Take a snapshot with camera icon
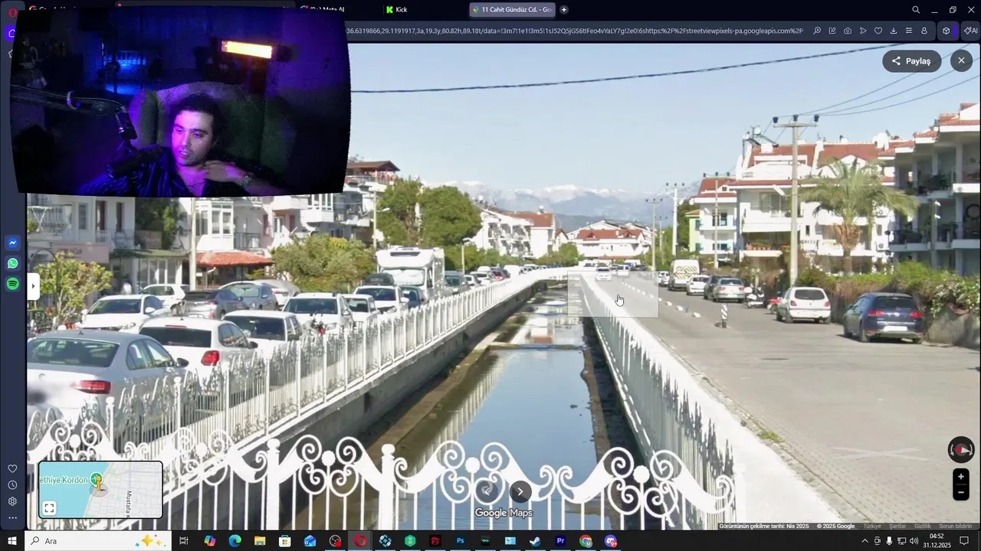Viewport: 981px width, 551px height. pyautogui.click(x=848, y=31)
